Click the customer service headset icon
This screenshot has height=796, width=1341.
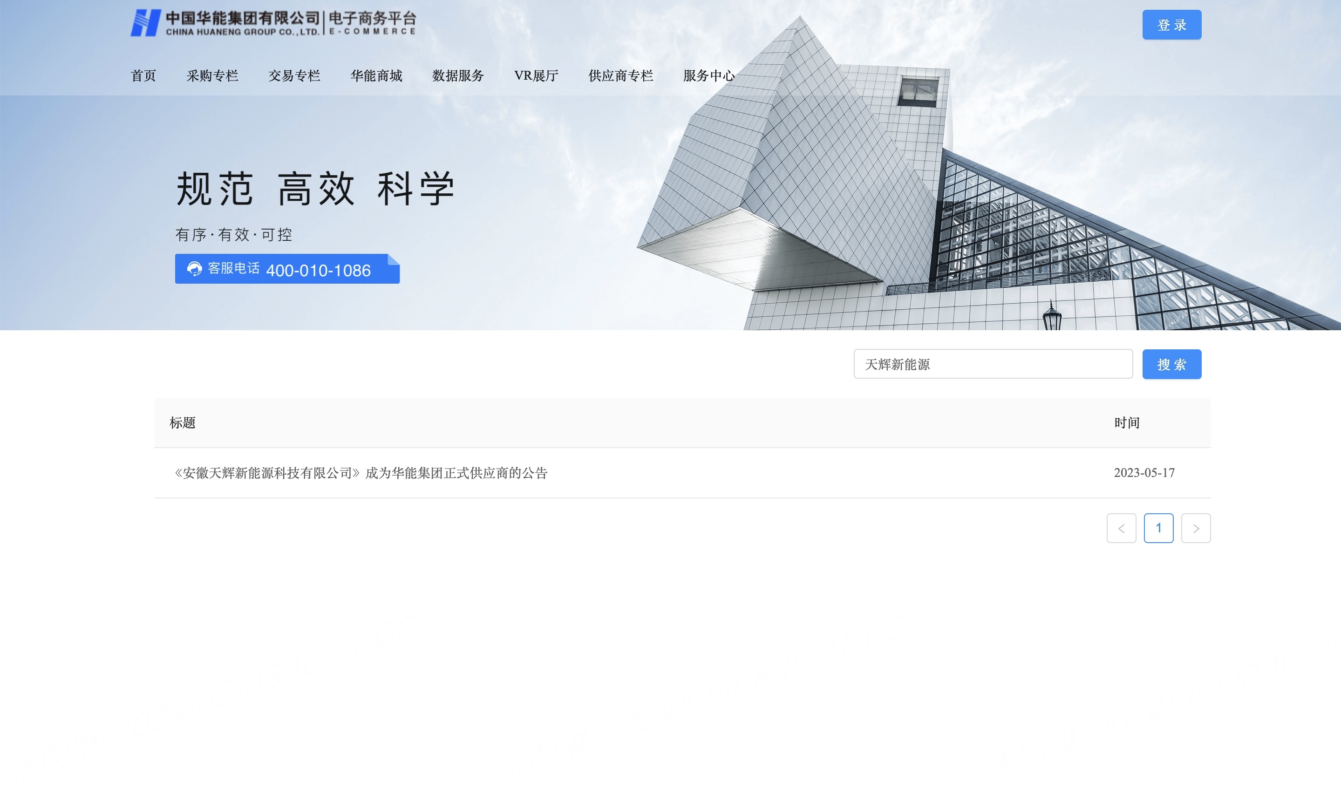(194, 269)
